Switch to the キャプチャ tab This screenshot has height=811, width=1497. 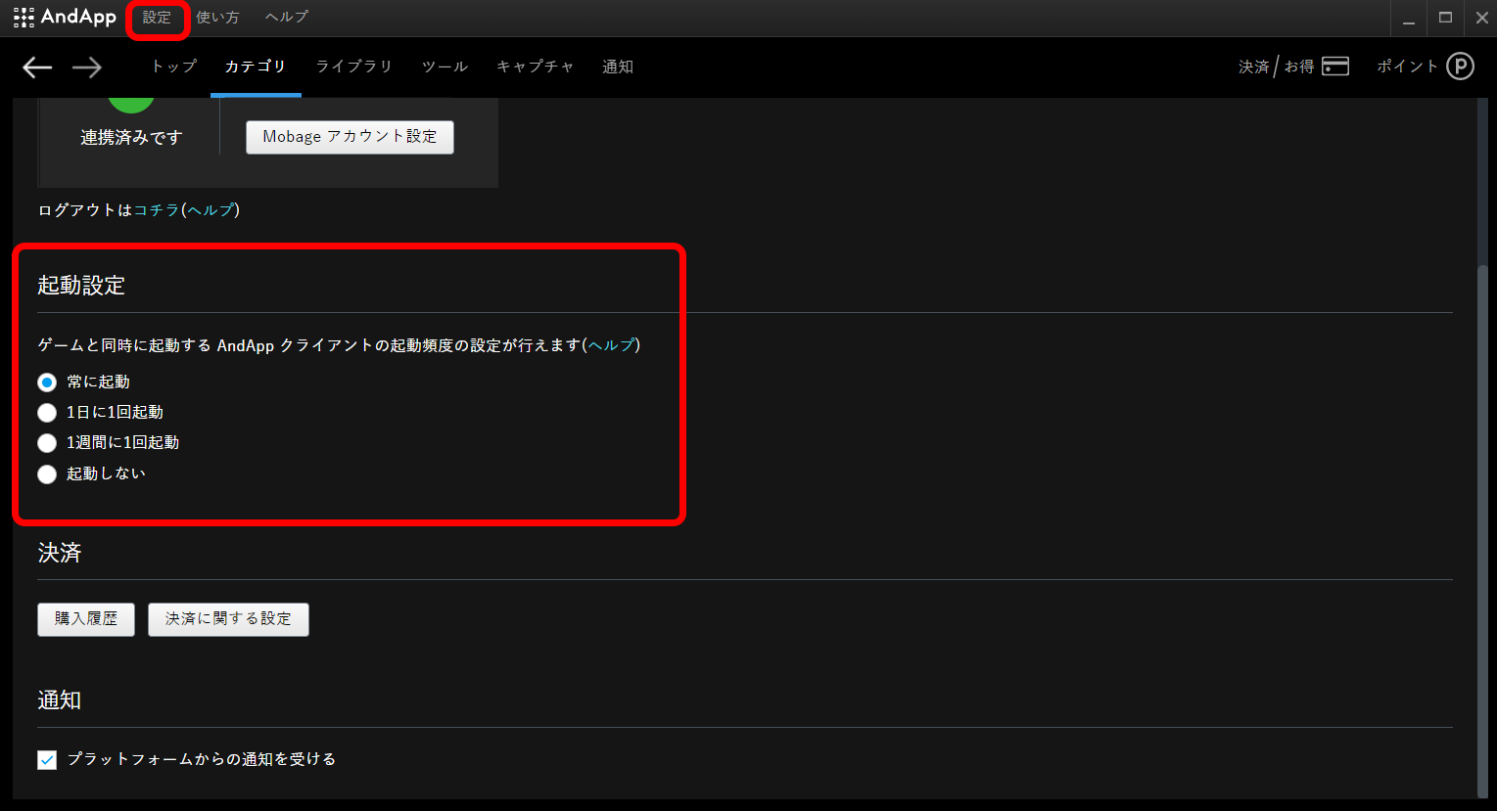click(x=536, y=67)
